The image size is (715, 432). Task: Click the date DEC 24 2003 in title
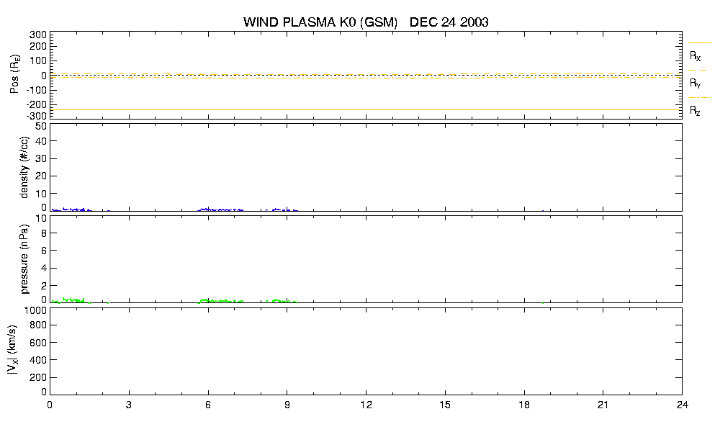pyautogui.click(x=449, y=22)
